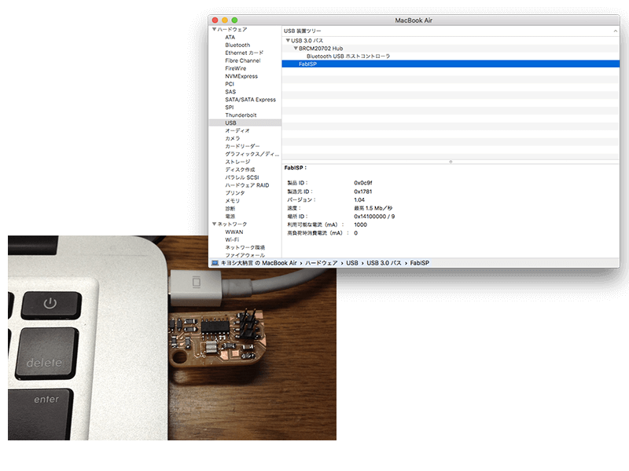
Task: Zoom the window with green button
Action: tap(234, 20)
